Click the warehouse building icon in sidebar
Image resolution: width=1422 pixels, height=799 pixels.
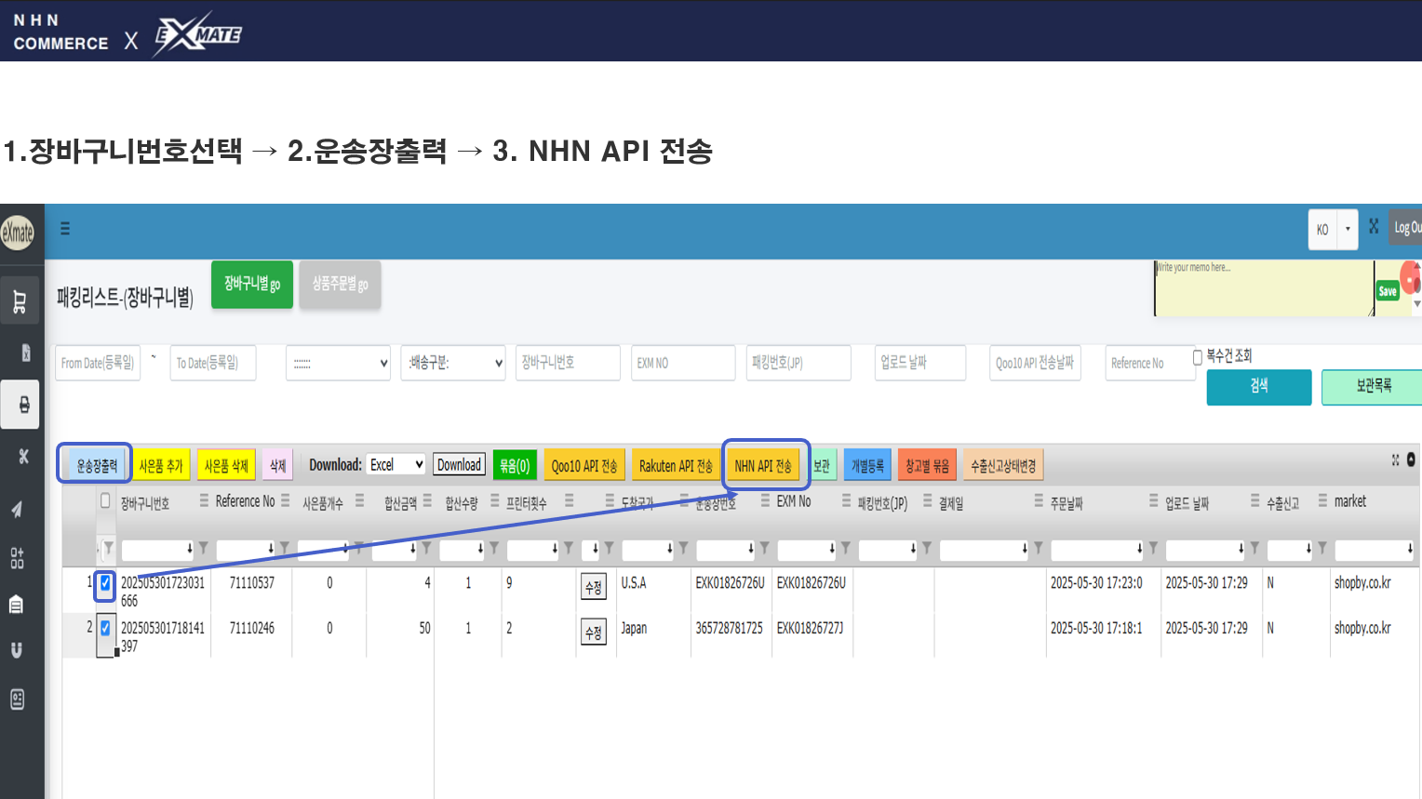17,605
